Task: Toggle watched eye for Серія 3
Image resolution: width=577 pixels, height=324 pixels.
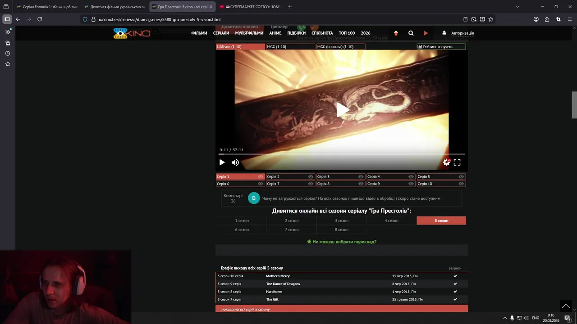Action: [361, 177]
